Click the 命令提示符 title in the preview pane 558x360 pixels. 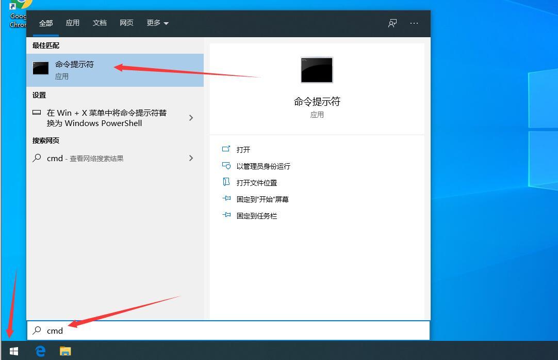click(317, 102)
